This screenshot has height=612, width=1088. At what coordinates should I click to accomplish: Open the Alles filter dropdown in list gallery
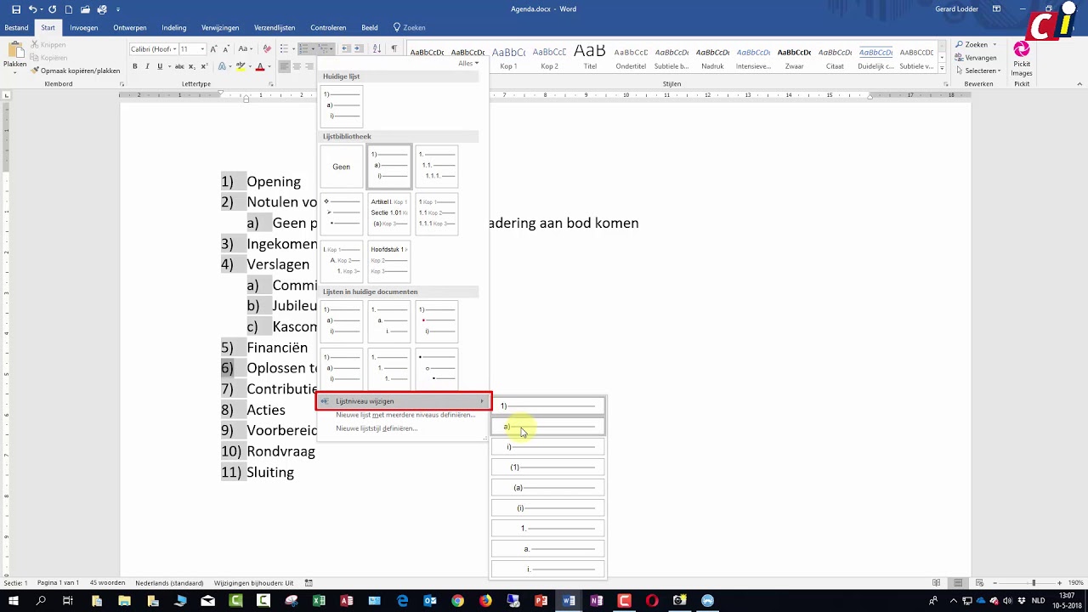(468, 64)
